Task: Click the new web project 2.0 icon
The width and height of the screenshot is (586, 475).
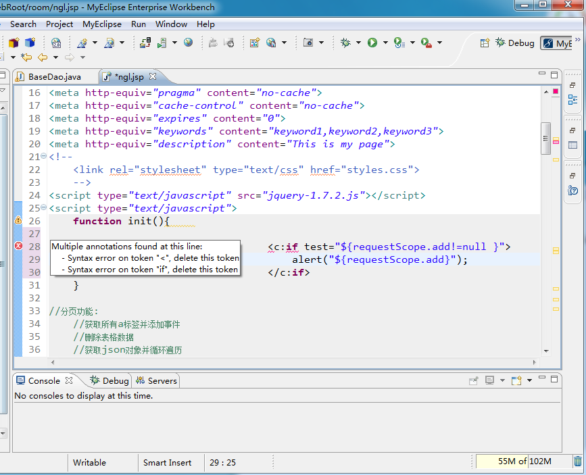Action: [x=56, y=43]
